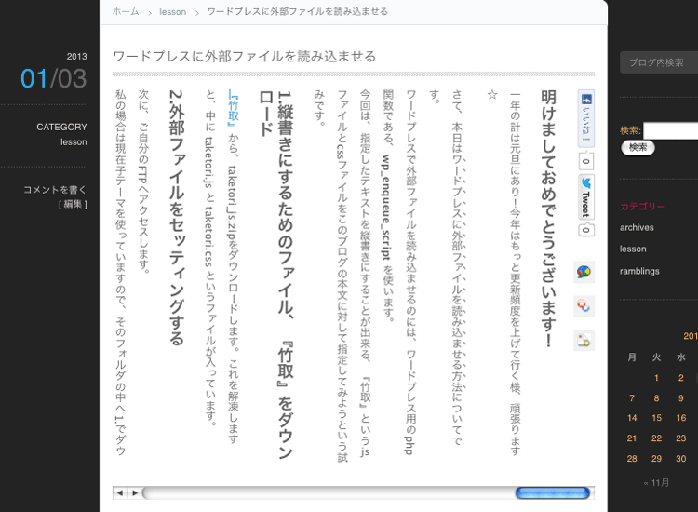Click the 検索 text input field
Viewport: 698px width, 512px height.
(670, 131)
